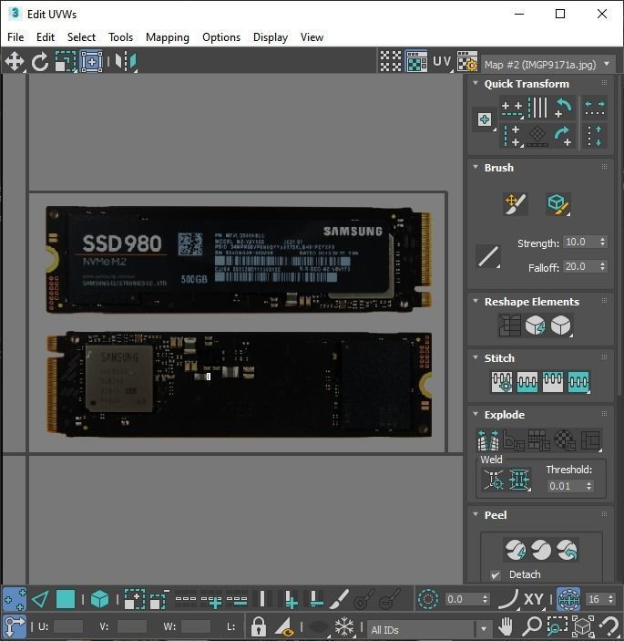Click Stitch To Target icon
This screenshot has width=624, height=641.
click(502, 382)
